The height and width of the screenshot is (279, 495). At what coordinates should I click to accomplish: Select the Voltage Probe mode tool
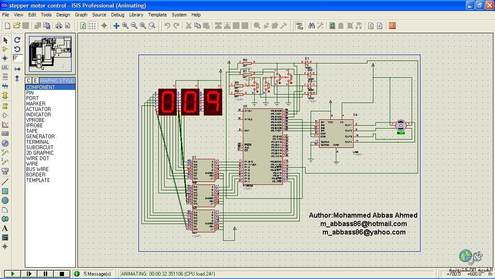(5, 153)
